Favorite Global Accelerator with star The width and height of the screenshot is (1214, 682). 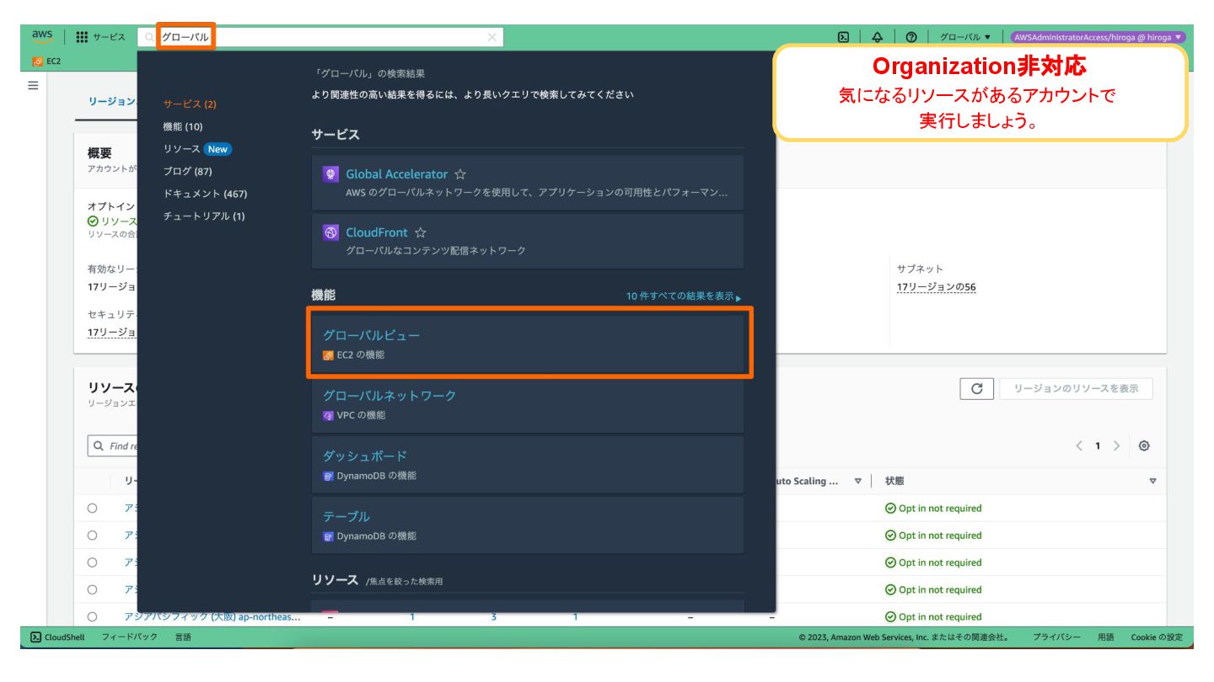(460, 174)
